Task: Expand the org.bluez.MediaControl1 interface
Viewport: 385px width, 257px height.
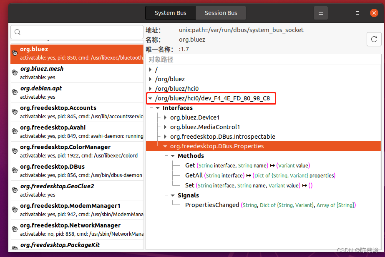Action: [164, 127]
